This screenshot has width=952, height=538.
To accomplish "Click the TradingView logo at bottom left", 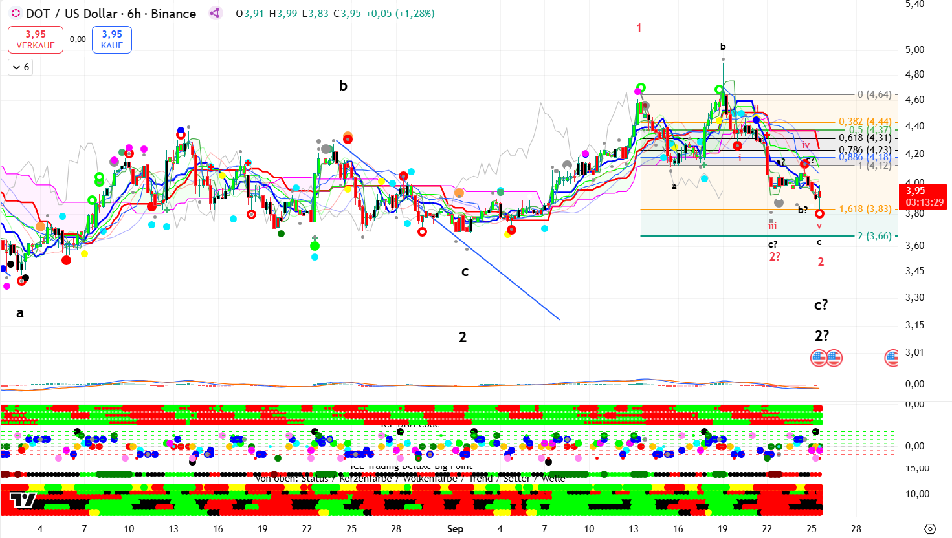I will point(23,500).
